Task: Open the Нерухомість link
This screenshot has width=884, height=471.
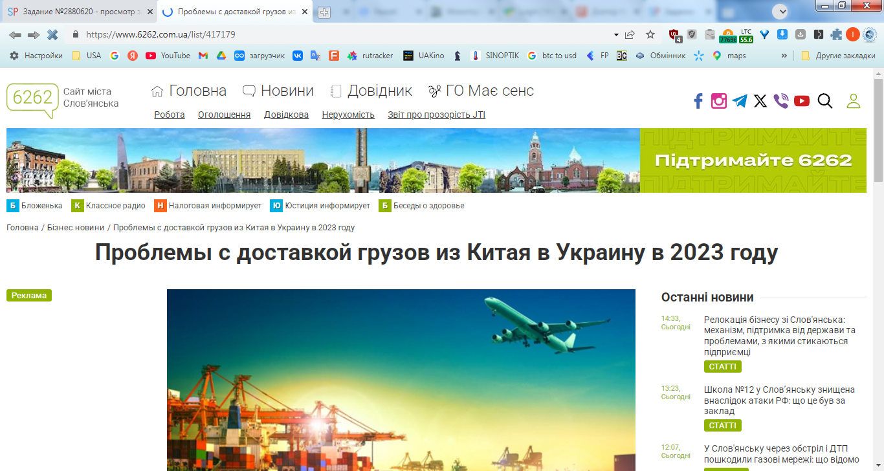Action: pyautogui.click(x=348, y=115)
